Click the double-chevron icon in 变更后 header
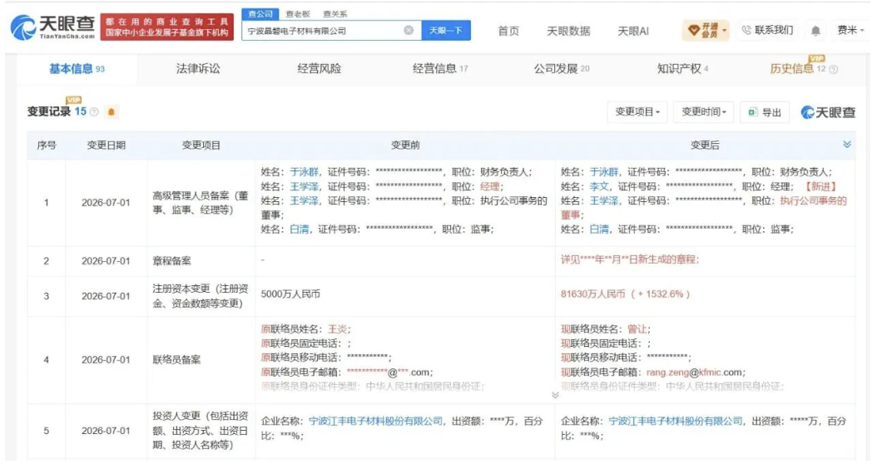 [847, 145]
